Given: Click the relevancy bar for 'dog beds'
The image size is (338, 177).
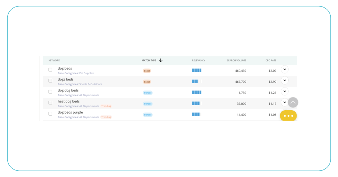Looking at the screenshot, I should 197,70.
